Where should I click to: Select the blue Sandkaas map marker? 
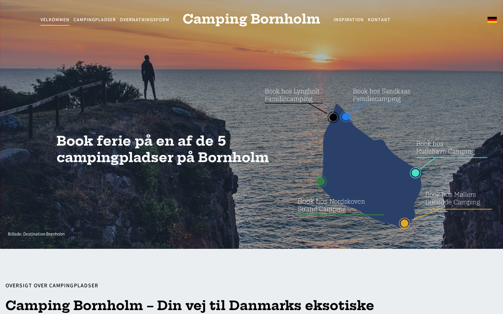coord(346,117)
